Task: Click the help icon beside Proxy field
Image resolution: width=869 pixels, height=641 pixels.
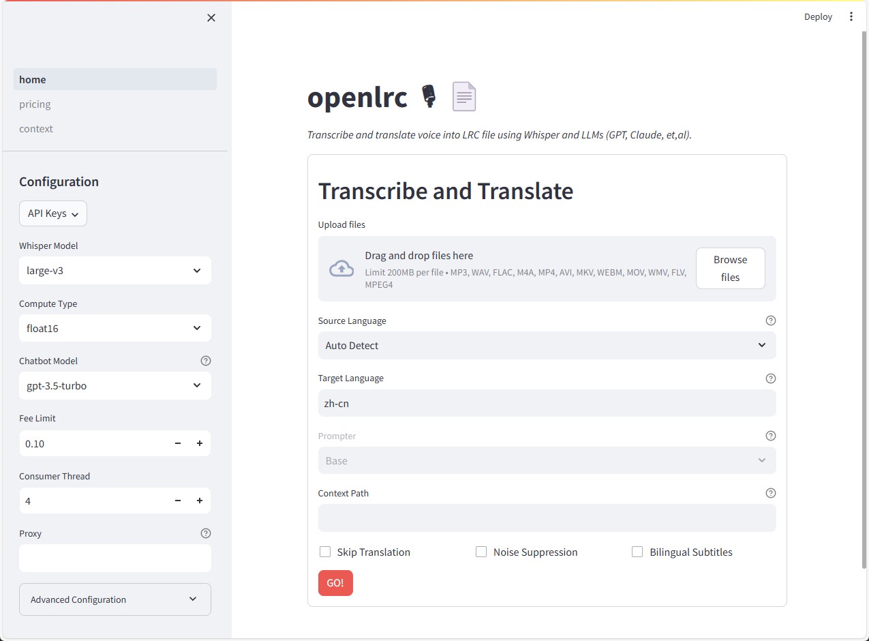Action: pyautogui.click(x=206, y=533)
